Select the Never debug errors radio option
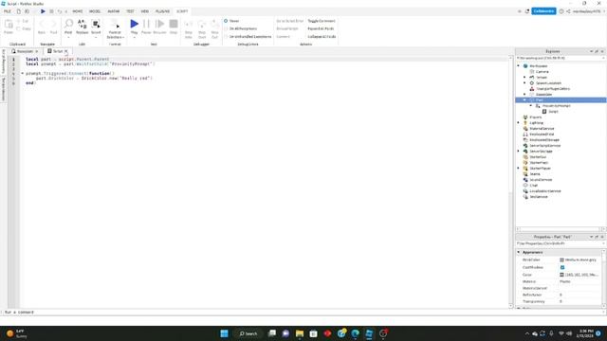The image size is (607, 341). pos(226,21)
